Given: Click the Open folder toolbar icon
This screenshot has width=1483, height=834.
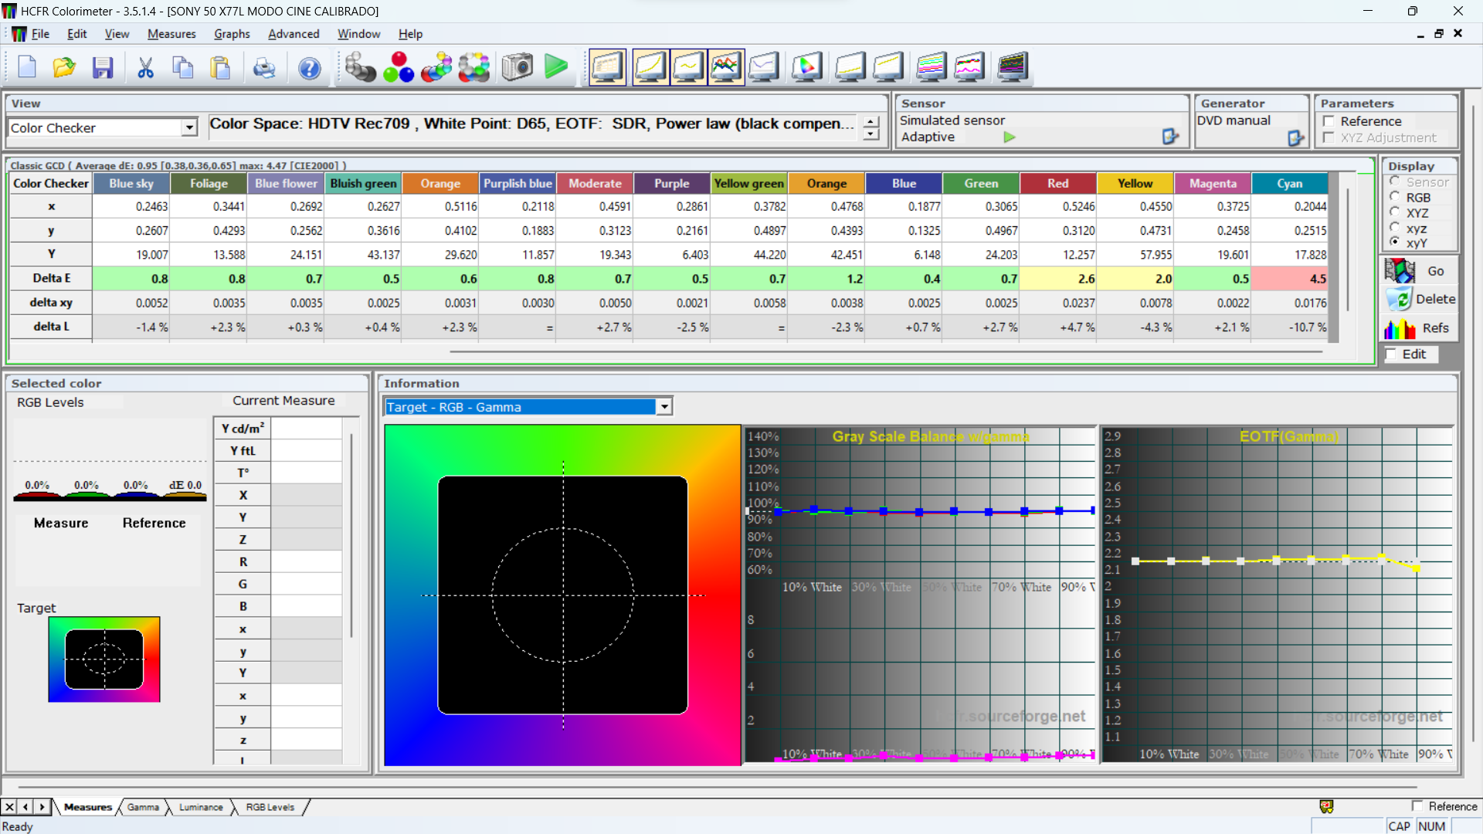Looking at the screenshot, I should (x=64, y=68).
